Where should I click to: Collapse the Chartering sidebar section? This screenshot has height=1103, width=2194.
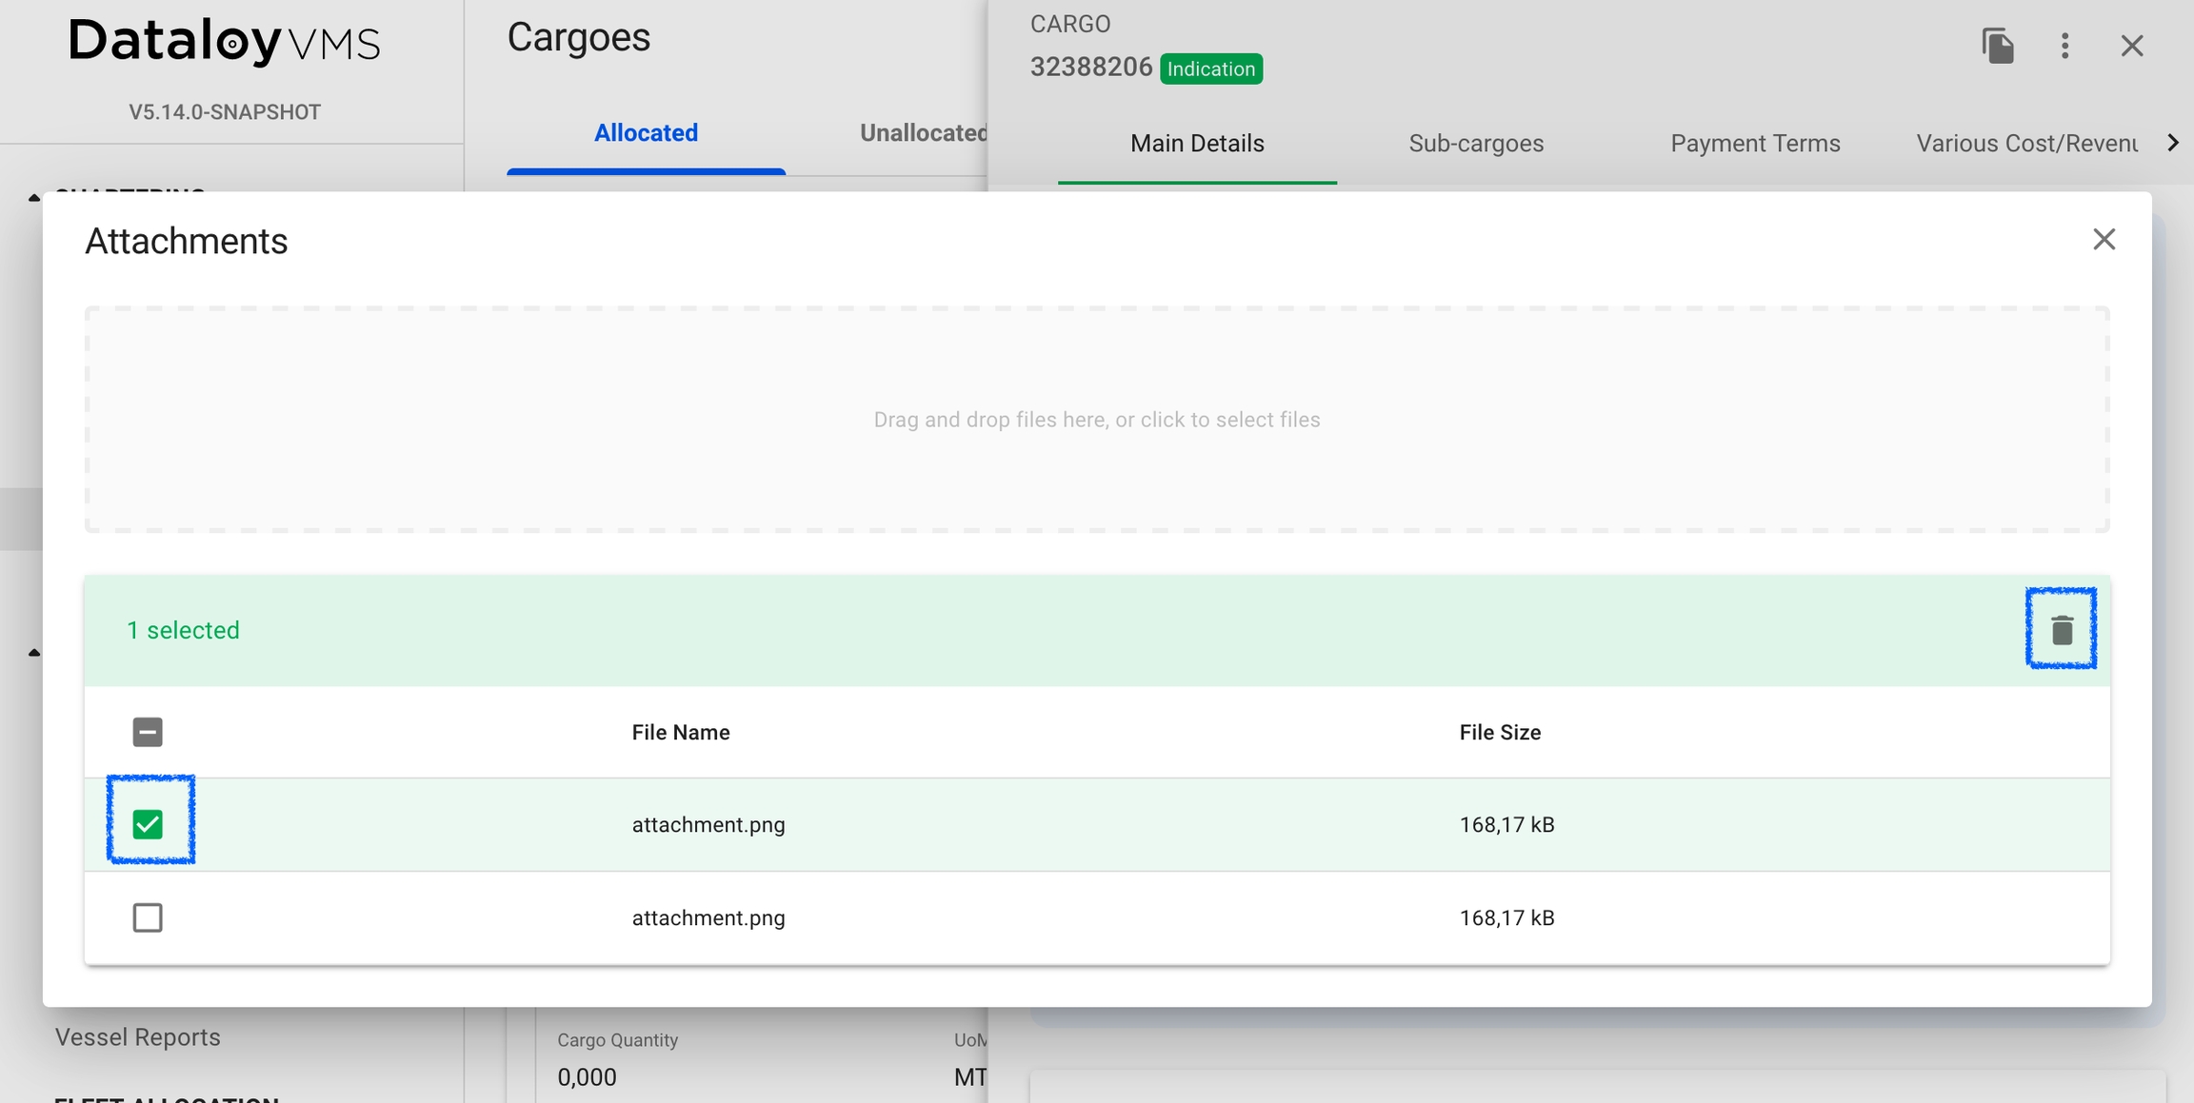click(x=34, y=198)
